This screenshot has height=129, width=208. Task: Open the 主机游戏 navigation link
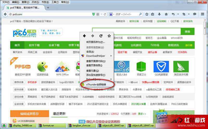pos(136,45)
